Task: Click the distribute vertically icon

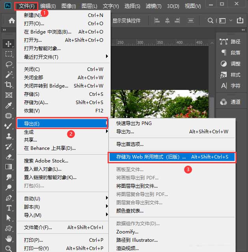Action: point(190,21)
